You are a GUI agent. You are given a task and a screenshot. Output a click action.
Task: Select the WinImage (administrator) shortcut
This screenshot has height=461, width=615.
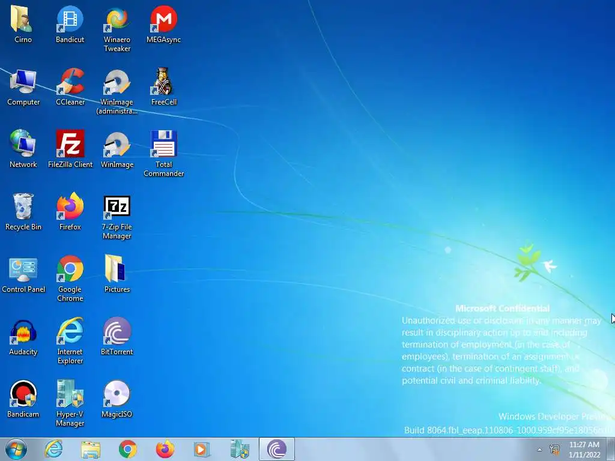pos(117,91)
